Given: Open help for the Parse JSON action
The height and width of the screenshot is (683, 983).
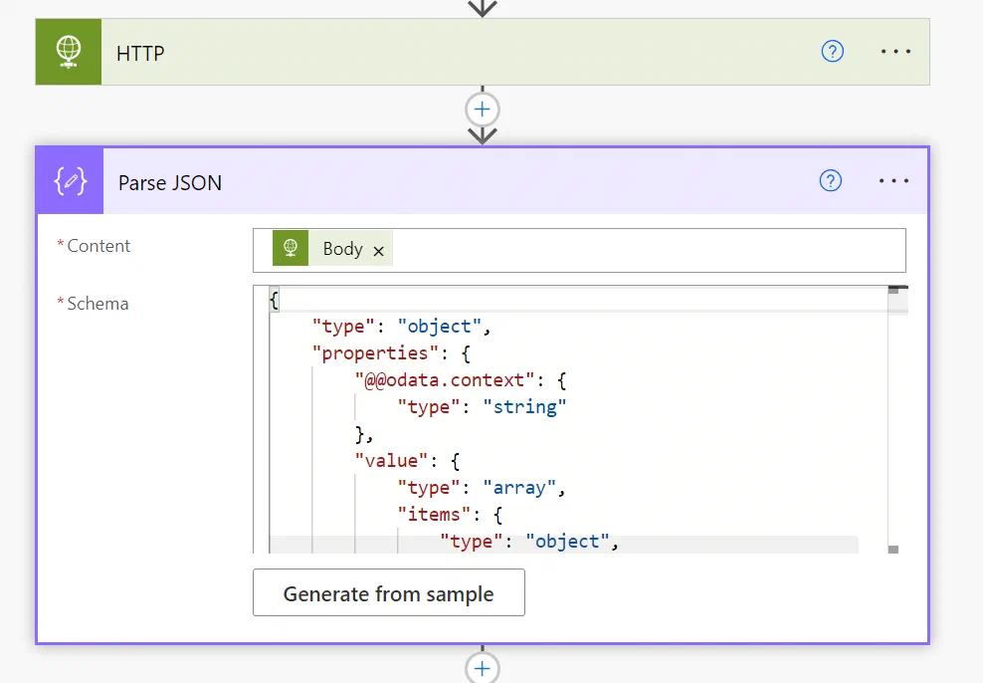Looking at the screenshot, I should (x=830, y=180).
